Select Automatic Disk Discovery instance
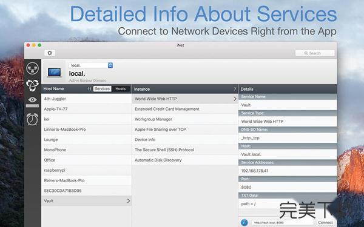The image size is (364, 227). click(x=185, y=160)
